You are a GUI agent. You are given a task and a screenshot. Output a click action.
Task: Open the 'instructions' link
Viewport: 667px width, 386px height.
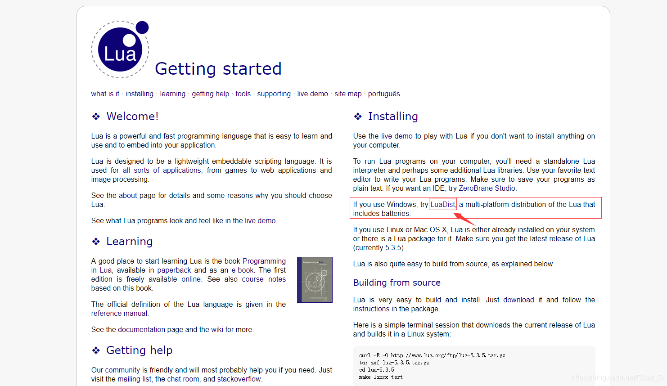click(371, 309)
